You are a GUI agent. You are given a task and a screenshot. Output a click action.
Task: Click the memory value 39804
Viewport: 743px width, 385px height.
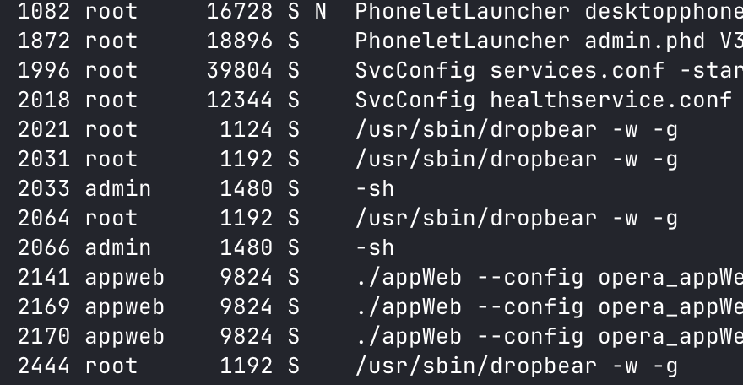pos(239,71)
